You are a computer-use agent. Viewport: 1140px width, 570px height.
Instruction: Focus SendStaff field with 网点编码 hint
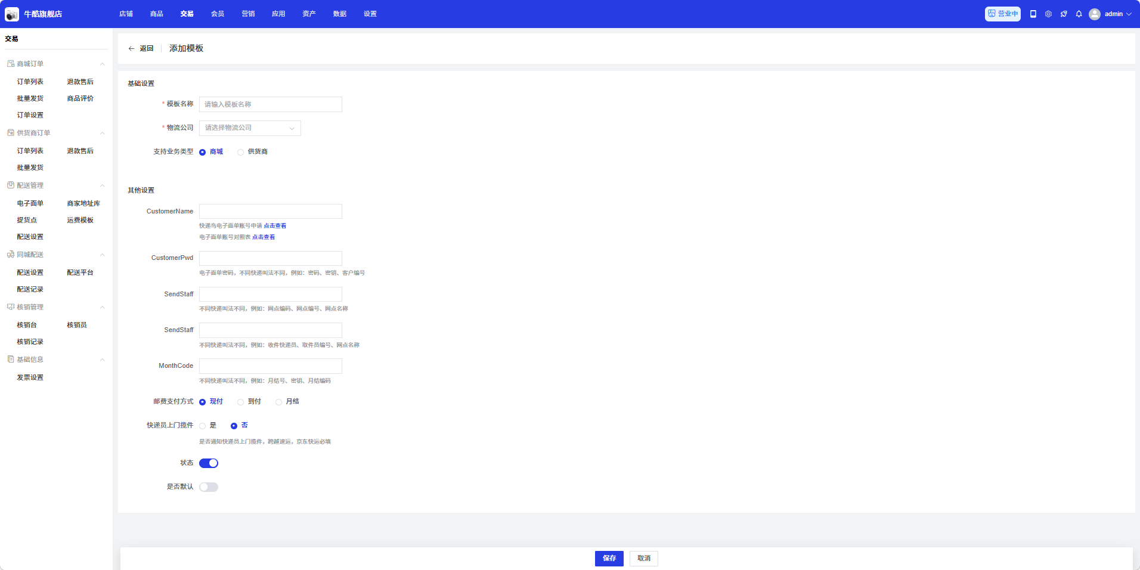tap(271, 295)
